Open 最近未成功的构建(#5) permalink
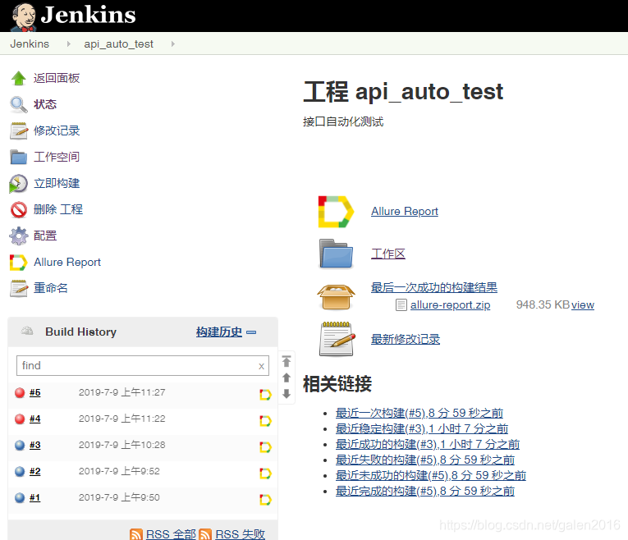The width and height of the screenshot is (628, 540). click(x=430, y=475)
